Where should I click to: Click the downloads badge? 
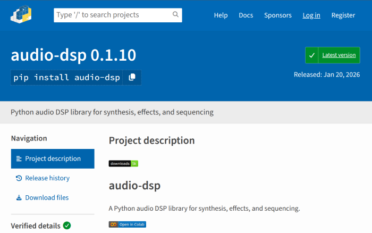123,164
